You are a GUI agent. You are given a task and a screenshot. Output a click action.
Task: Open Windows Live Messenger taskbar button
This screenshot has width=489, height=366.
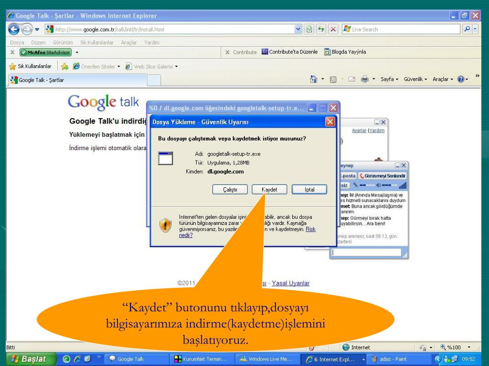(267, 359)
